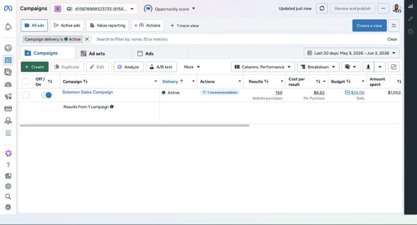Open Account overview gauge icon
This screenshot has height=225, width=417.
pos(8,48)
